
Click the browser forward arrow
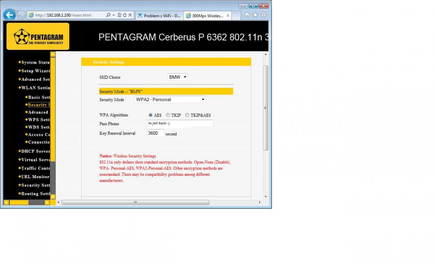[x=21, y=15]
